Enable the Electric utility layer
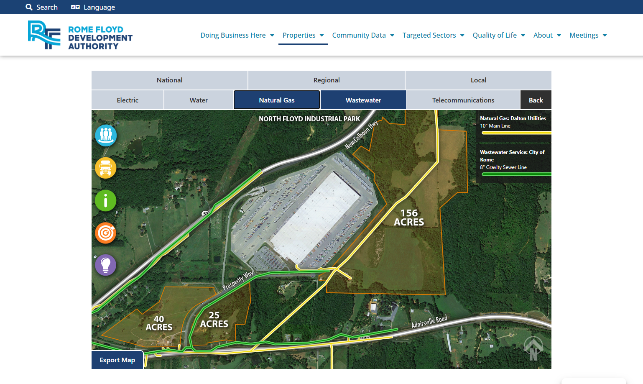The width and height of the screenshot is (643, 384). pyautogui.click(x=128, y=100)
